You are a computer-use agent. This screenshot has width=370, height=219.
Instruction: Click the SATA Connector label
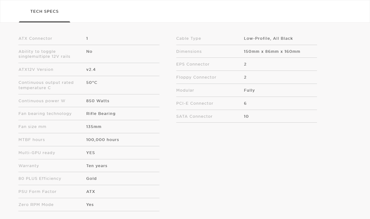tap(194, 116)
